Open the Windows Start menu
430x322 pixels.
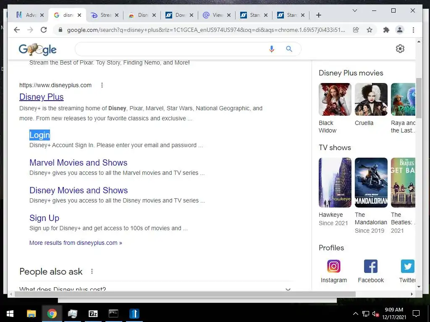click(x=10, y=314)
